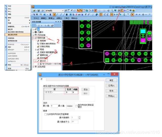162x137 pixels.
Task: Click the board view icon next to magnifier
Action: pyautogui.click(x=115, y=10)
